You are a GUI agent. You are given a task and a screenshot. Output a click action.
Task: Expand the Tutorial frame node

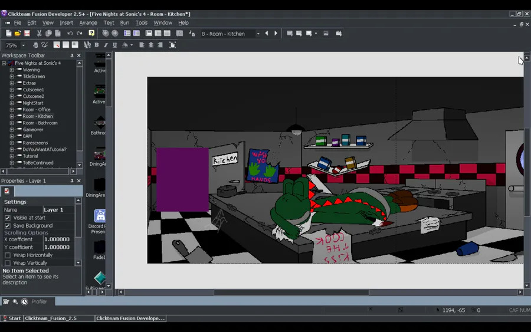(12, 156)
